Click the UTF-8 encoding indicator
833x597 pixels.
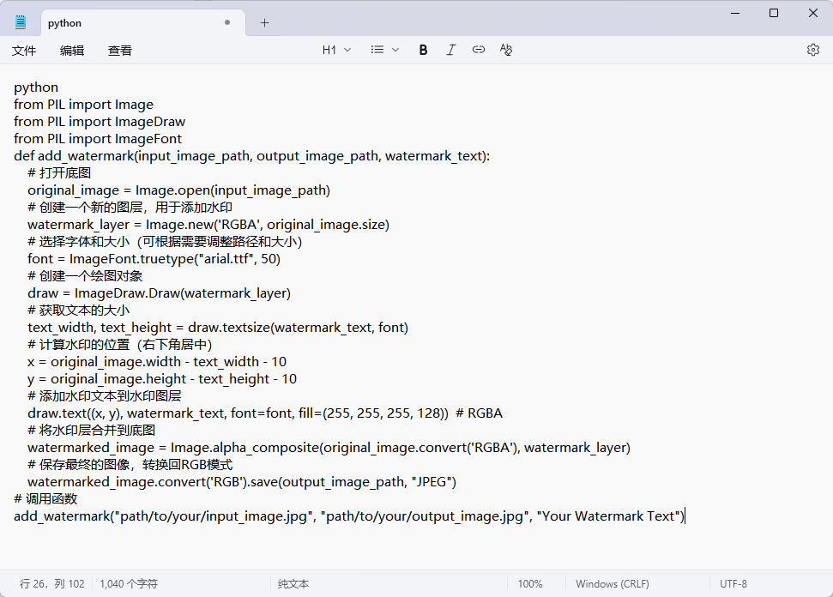coord(733,584)
